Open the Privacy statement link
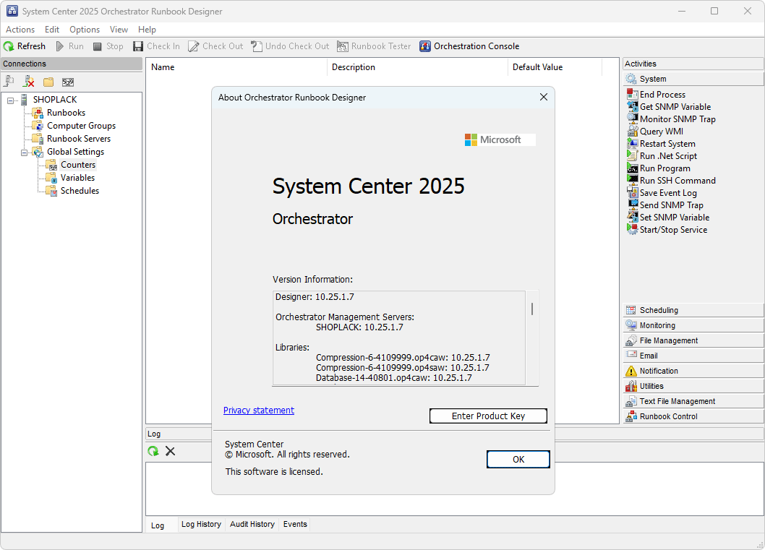 point(259,410)
